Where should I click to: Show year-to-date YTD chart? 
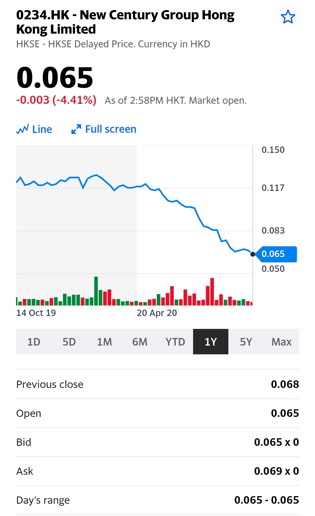(175, 342)
